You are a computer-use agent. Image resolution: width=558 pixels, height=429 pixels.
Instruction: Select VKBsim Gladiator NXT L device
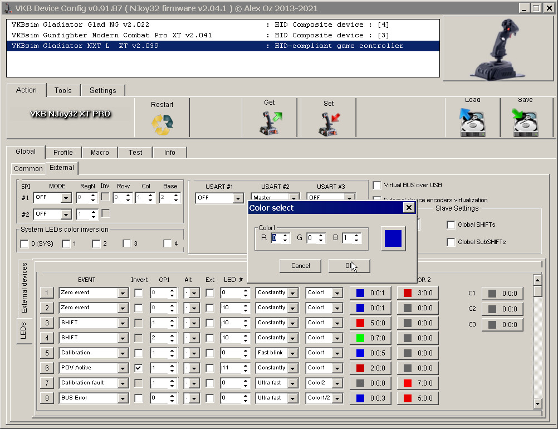(x=223, y=46)
